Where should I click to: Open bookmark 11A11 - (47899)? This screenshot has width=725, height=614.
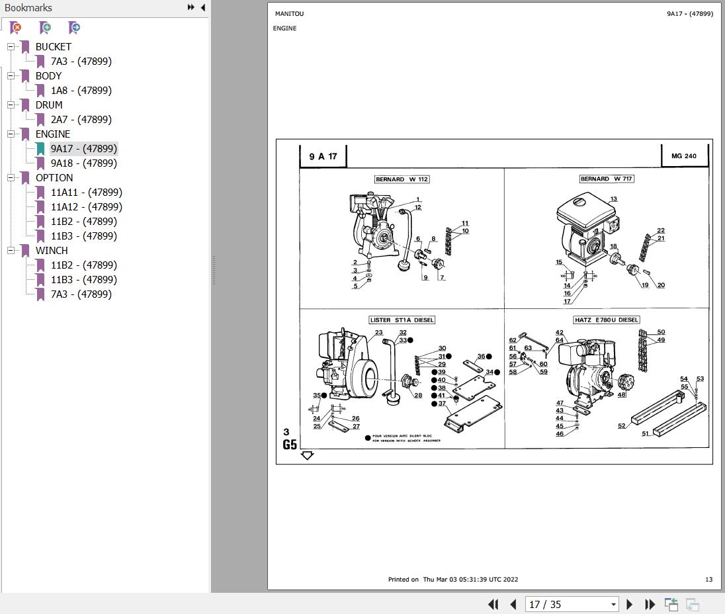point(87,193)
